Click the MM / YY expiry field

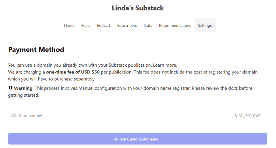[243, 116]
